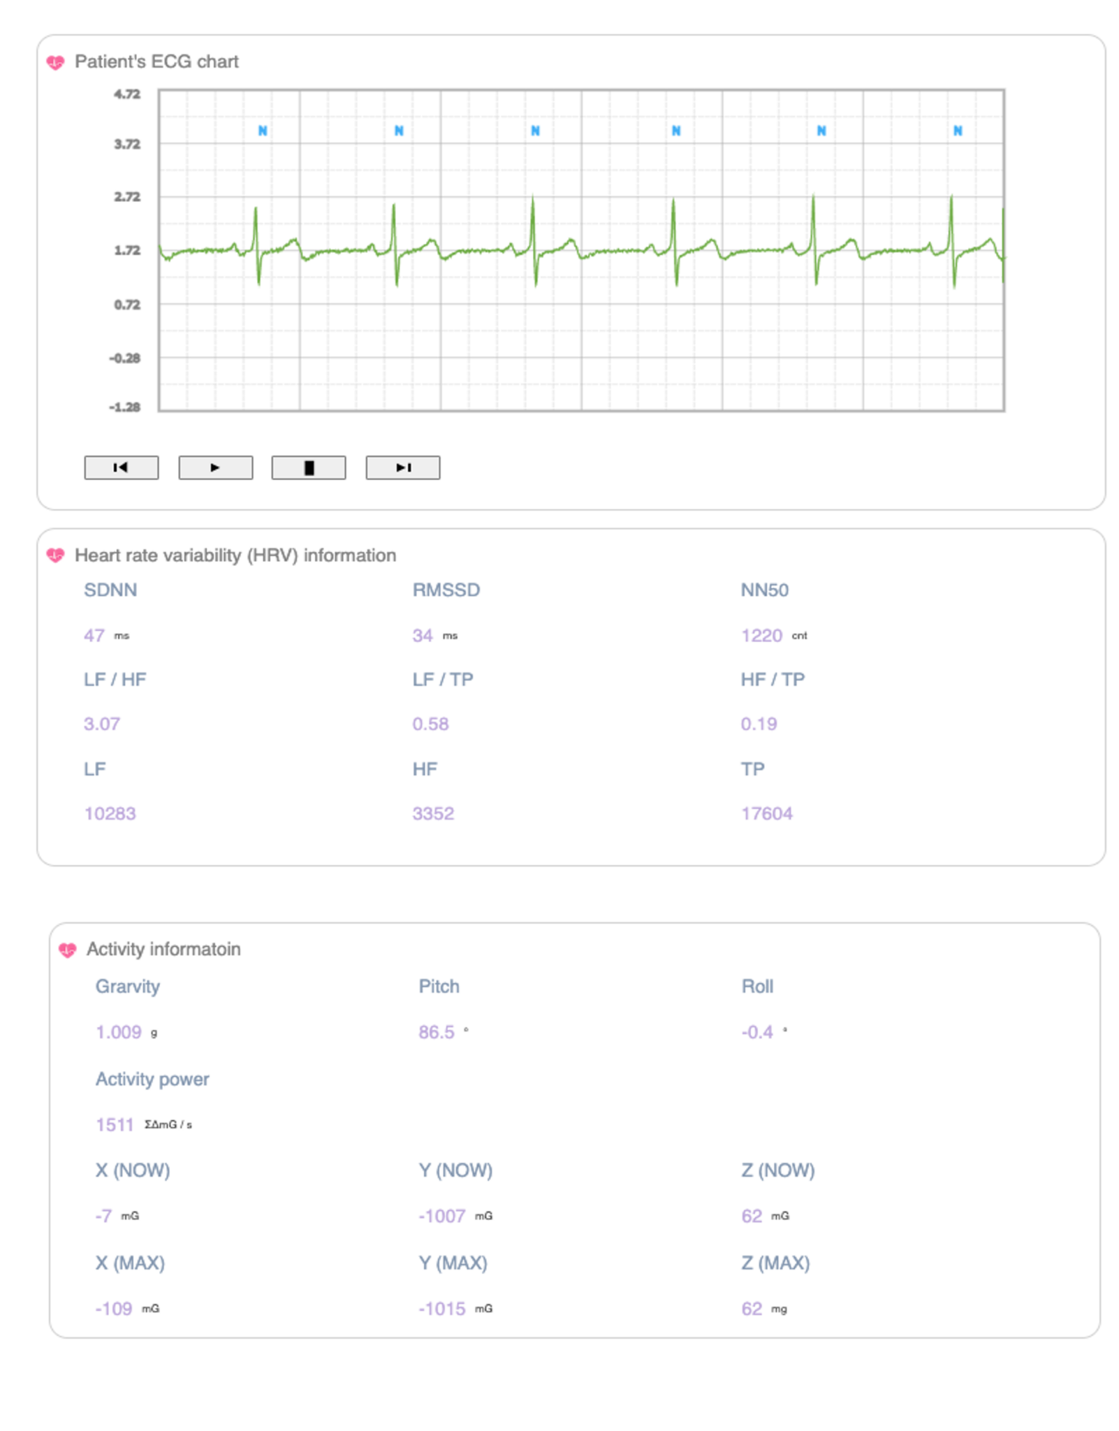Image resolution: width=1119 pixels, height=1431 pixels.
Task: Select the SDNN value of 47 ms
Action: coord(94,635)
